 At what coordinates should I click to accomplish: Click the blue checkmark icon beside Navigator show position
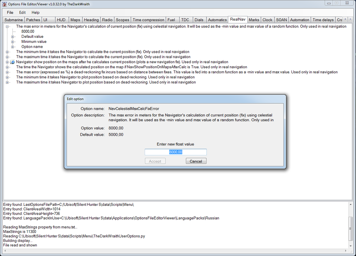tap(13, 62)
